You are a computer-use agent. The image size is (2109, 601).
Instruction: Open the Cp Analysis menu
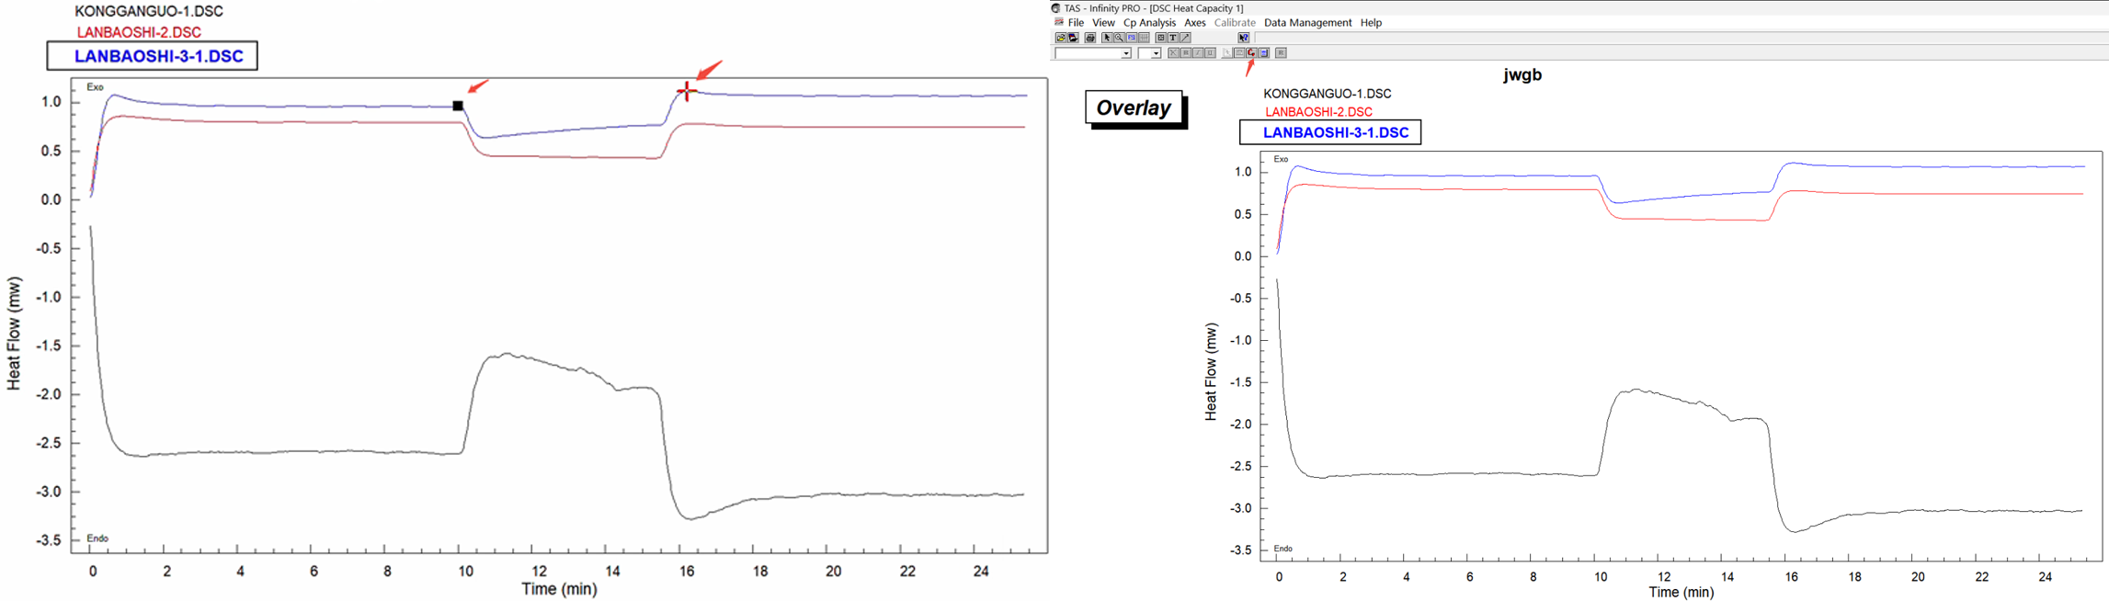click(x=1148, y=22)
